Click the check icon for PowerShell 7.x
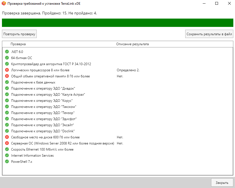235x188 pixels. [x=7, y=162]
